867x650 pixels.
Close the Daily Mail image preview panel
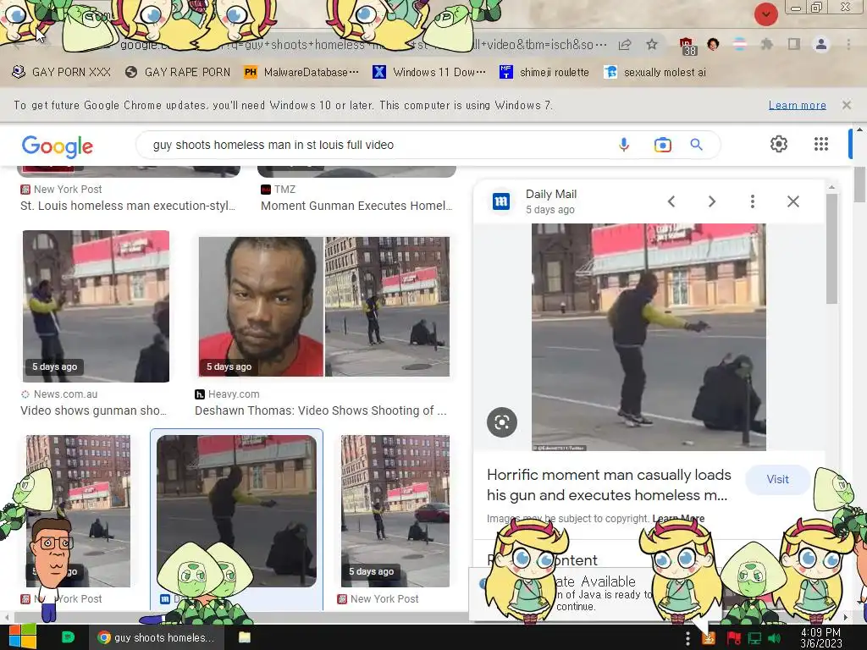click(792, 201)
